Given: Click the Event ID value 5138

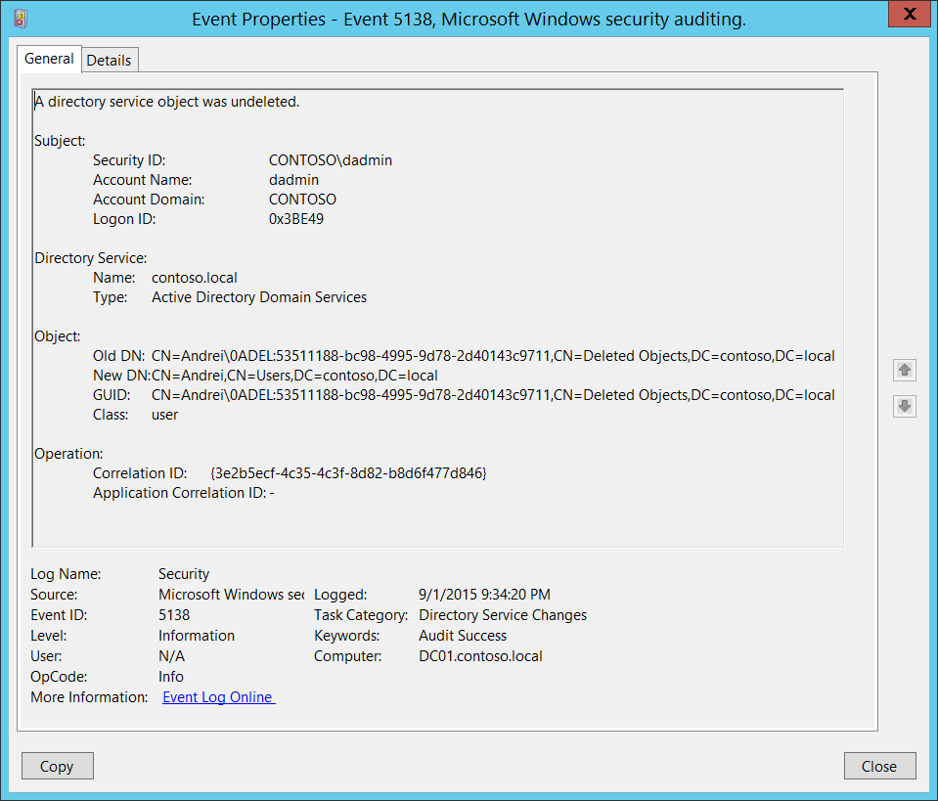Looking at the screenshot, I should coord(174,615).
